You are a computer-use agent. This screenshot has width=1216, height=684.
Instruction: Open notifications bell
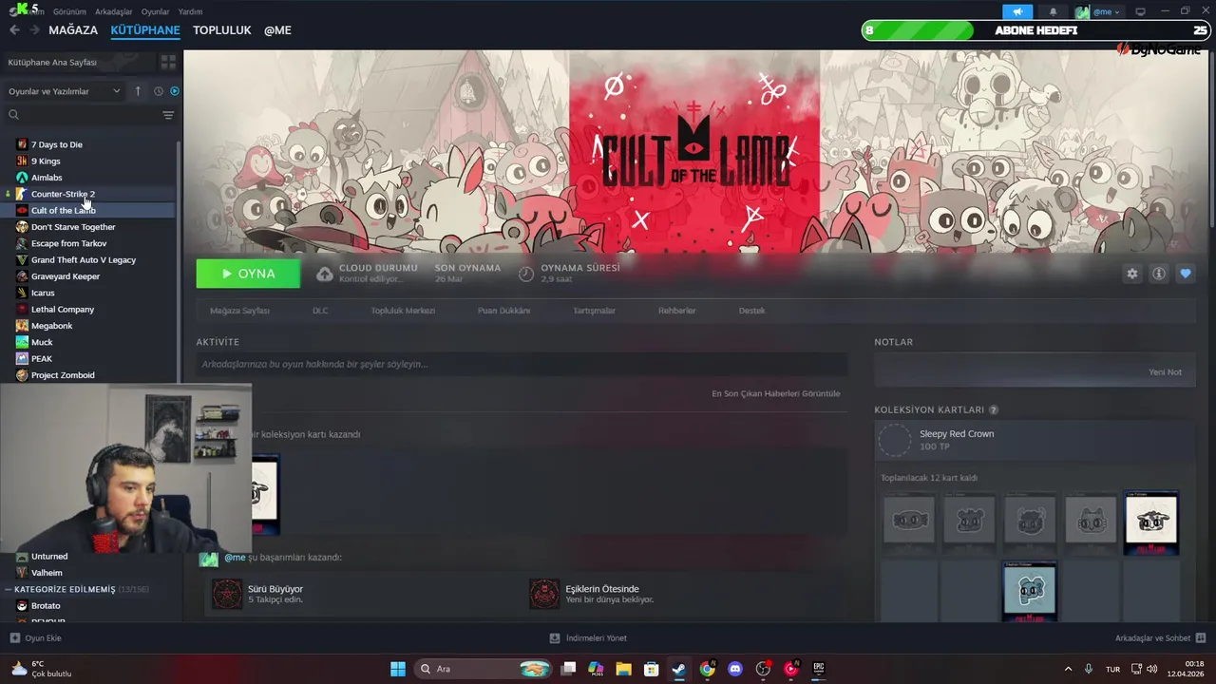[1053, 11]
